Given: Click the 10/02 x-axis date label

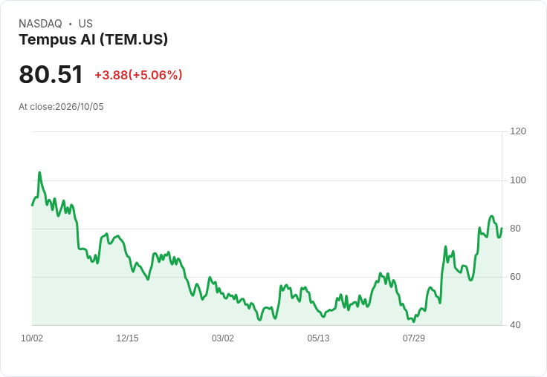Looking at the screenshot, I should pyautogui.click(x=32, y=338).
